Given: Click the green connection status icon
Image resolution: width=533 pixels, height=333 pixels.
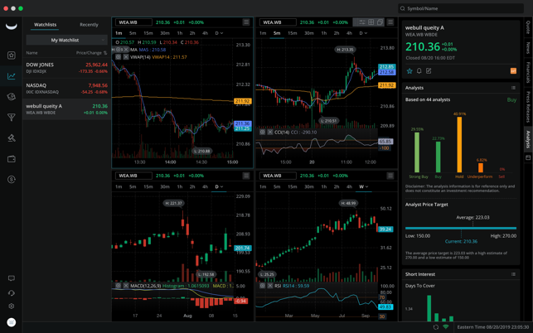Looking at the screenshot, I should click(x=446, y=327).
